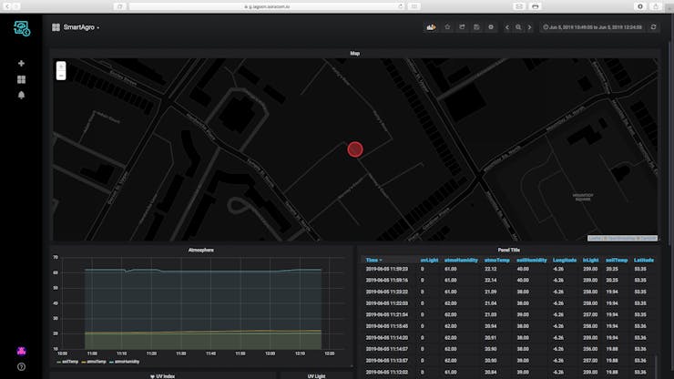Open the Alerting bell icon
This screenshot has width=674, height=379.
pos(21,95)
